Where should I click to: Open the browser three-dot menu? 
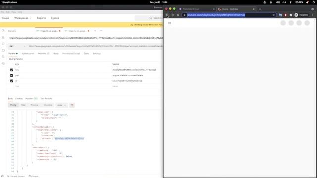click(313, 15)
